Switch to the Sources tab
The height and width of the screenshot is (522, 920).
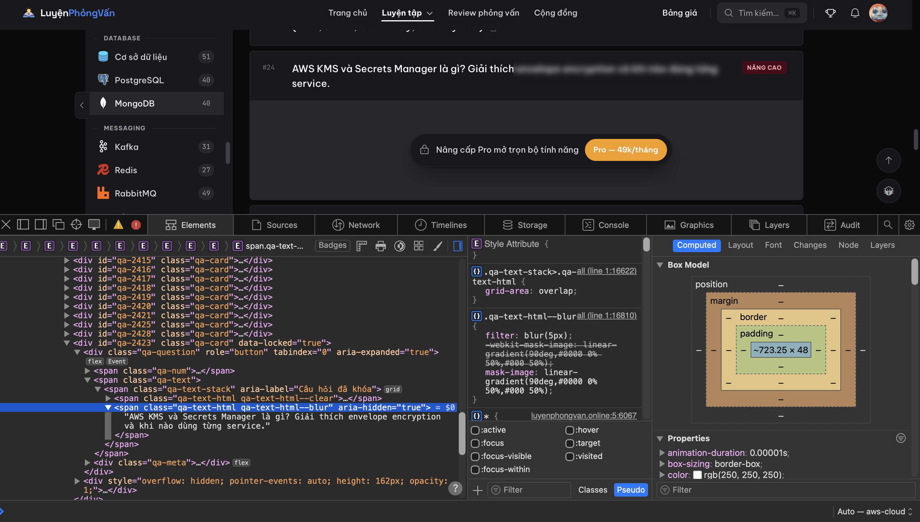[274, 225]
